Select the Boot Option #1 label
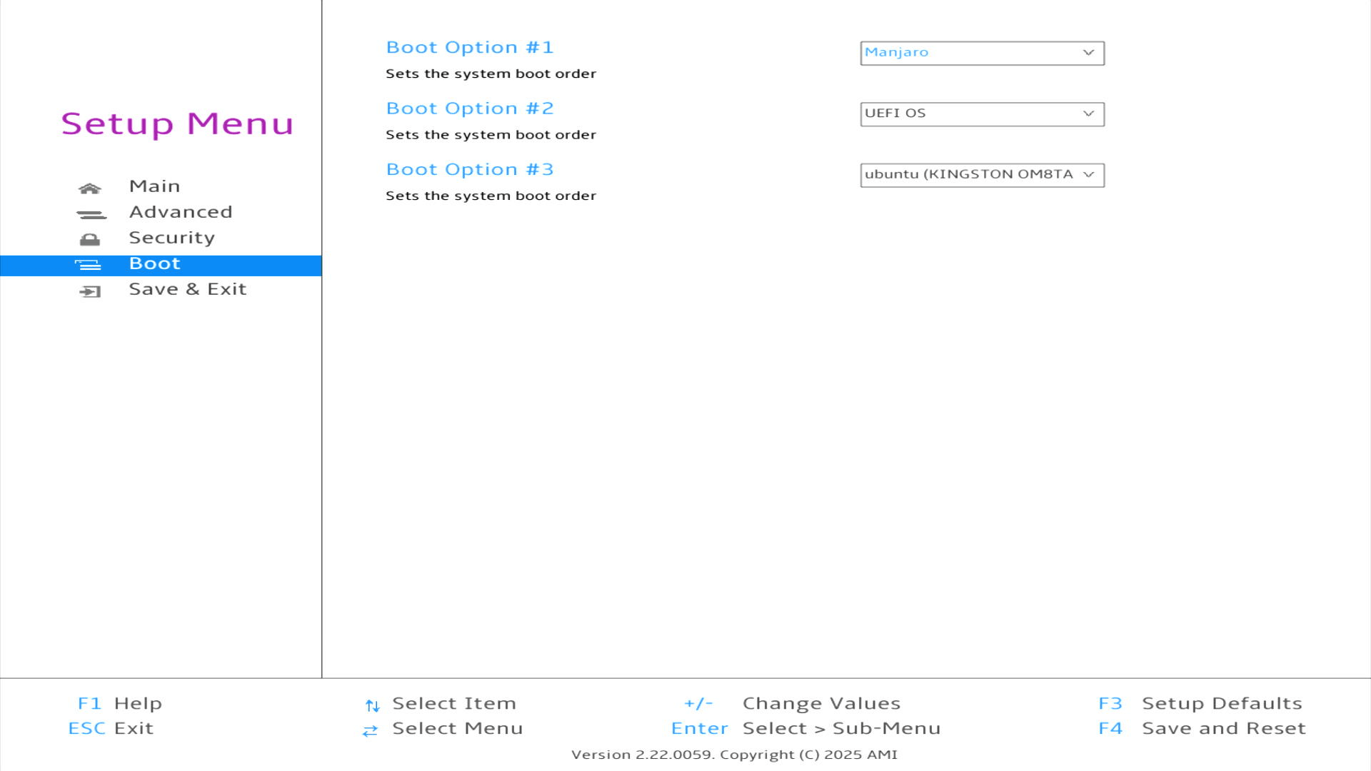Image resolution: width=1371 pixels, height=771 pixels. tap(469, 47)
